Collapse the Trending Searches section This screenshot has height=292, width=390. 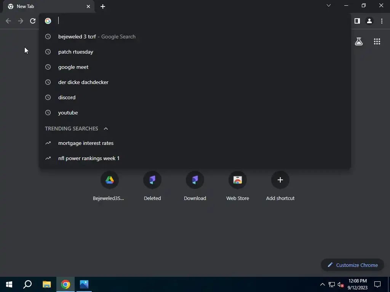point(106,129)
